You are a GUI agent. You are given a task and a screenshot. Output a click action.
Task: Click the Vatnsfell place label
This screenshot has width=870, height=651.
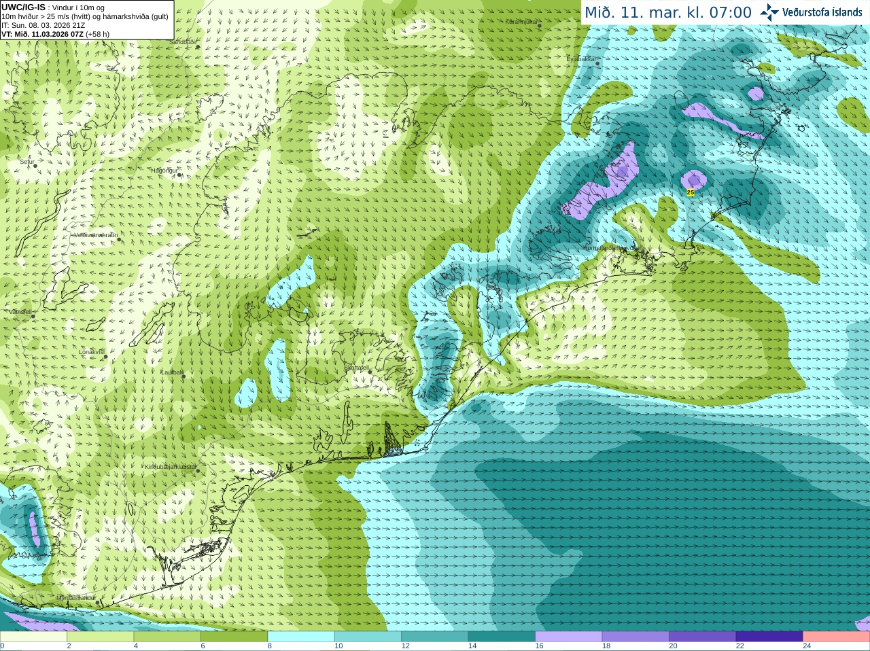click(x=20, y=311)
